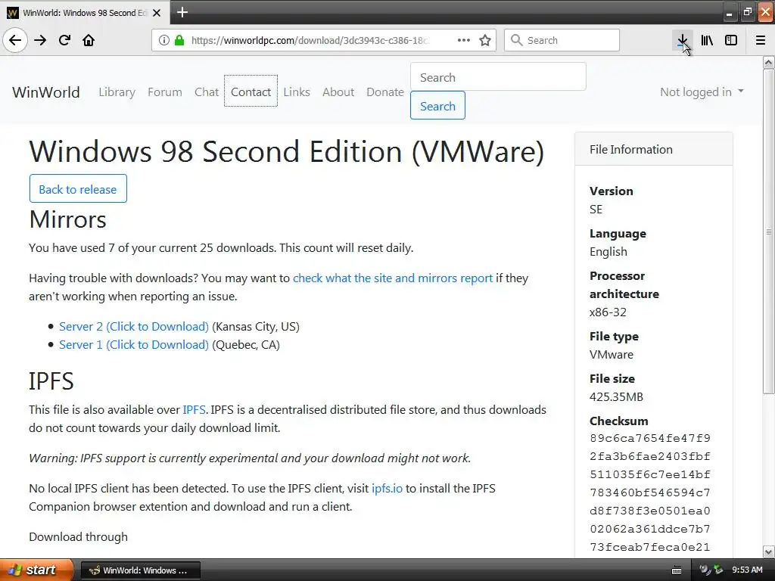This screenshot has width=775, height=581.
Task: Click the Windows 98 Second Edition heading
Action: [287, 151]
